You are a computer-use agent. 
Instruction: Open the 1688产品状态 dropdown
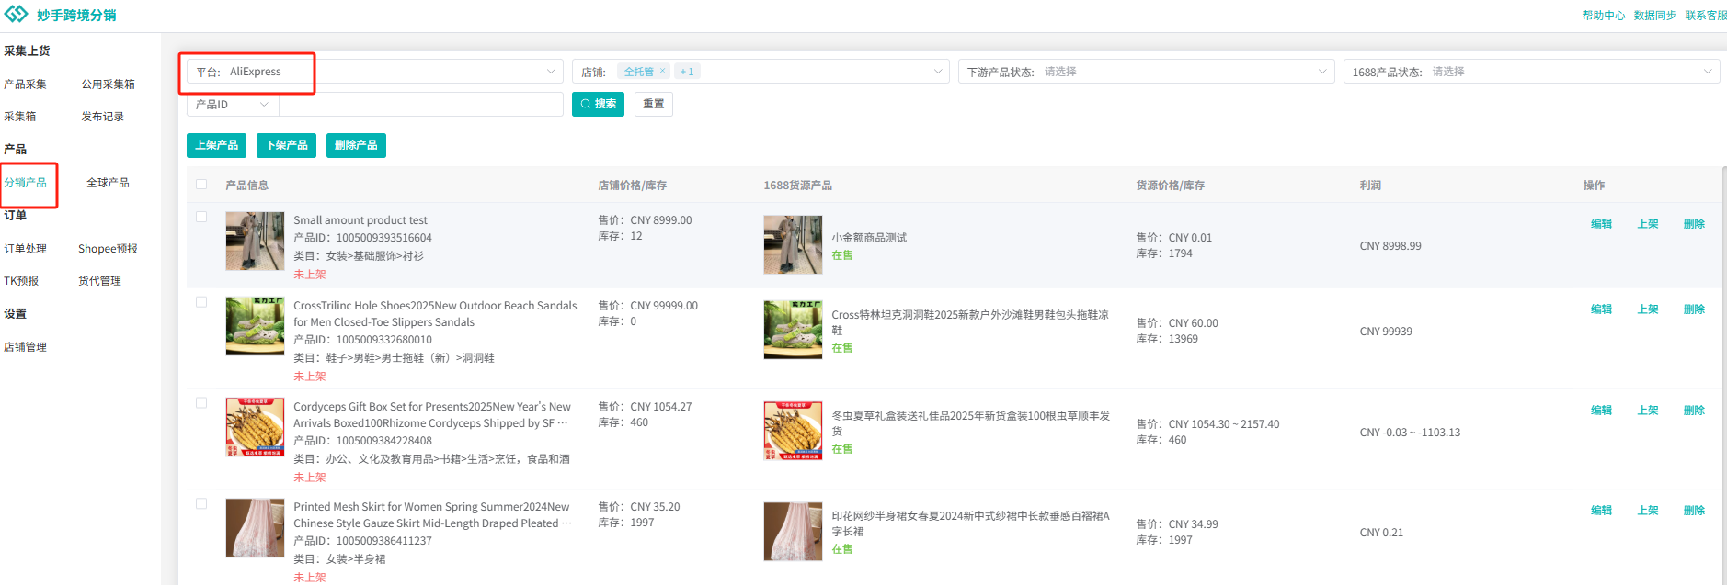click(1531, 72)
